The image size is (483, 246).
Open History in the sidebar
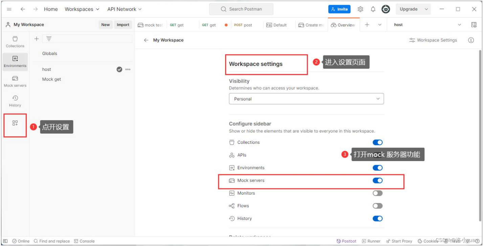click(x=15, y=101)
